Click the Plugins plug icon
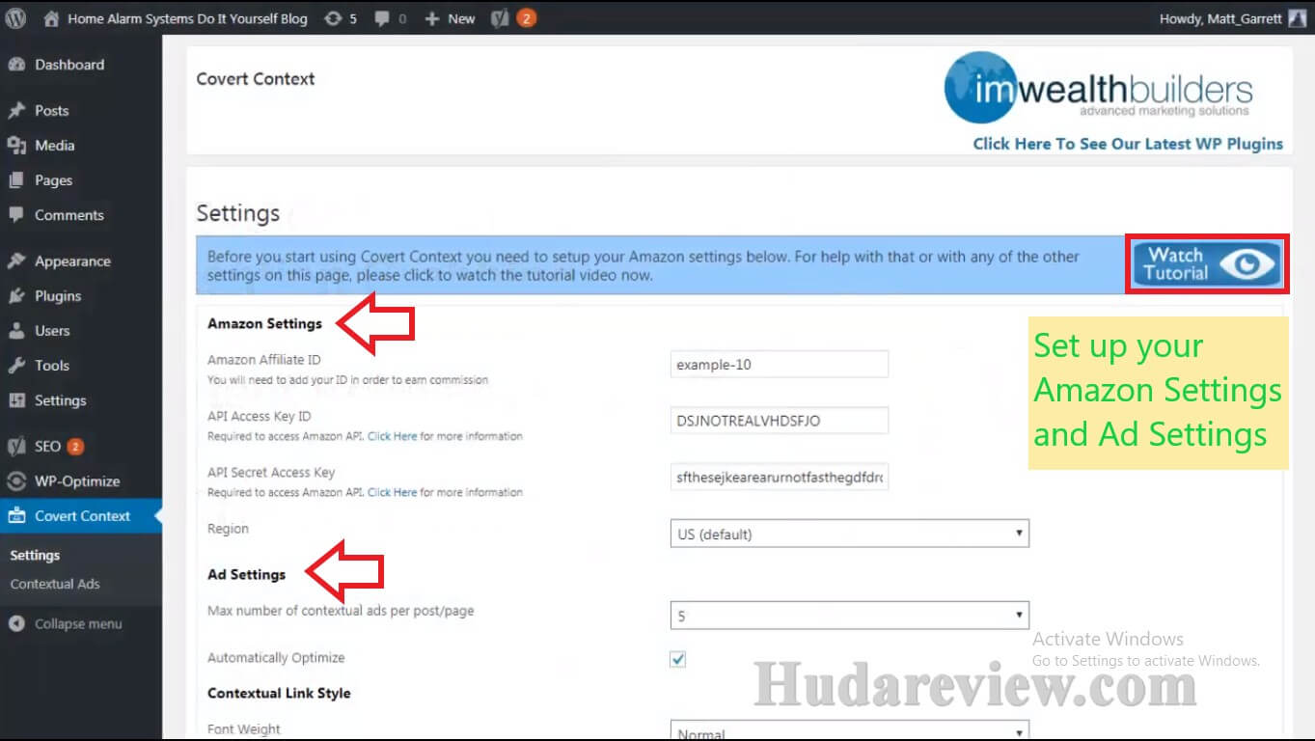The width and height of the screenshot is (1315, 741). [x=16, y=296]
